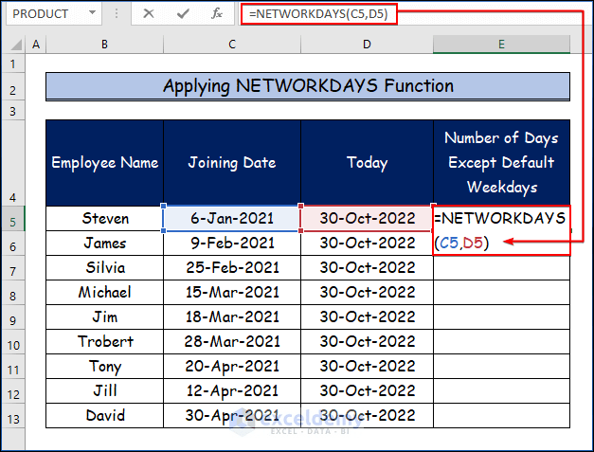
Task: Click the title cell Applying NETWORKDAYS Function
Action: [x=308, y=86]
